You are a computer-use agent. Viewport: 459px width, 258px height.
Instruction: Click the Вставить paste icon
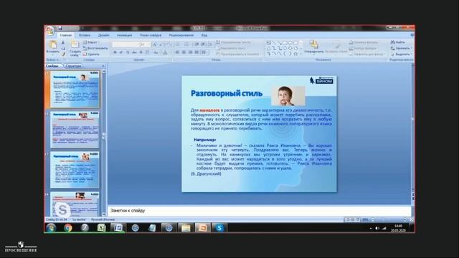tap(52, 44)
